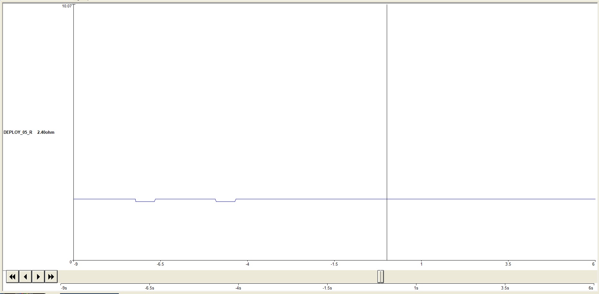Click the -1.5 tick label on the graph axis

[335, 263]
